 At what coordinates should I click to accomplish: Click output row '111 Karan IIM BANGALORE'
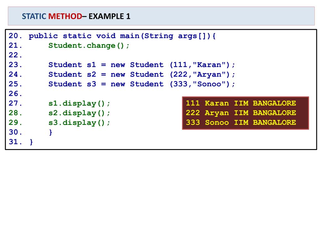coord(241,103)
